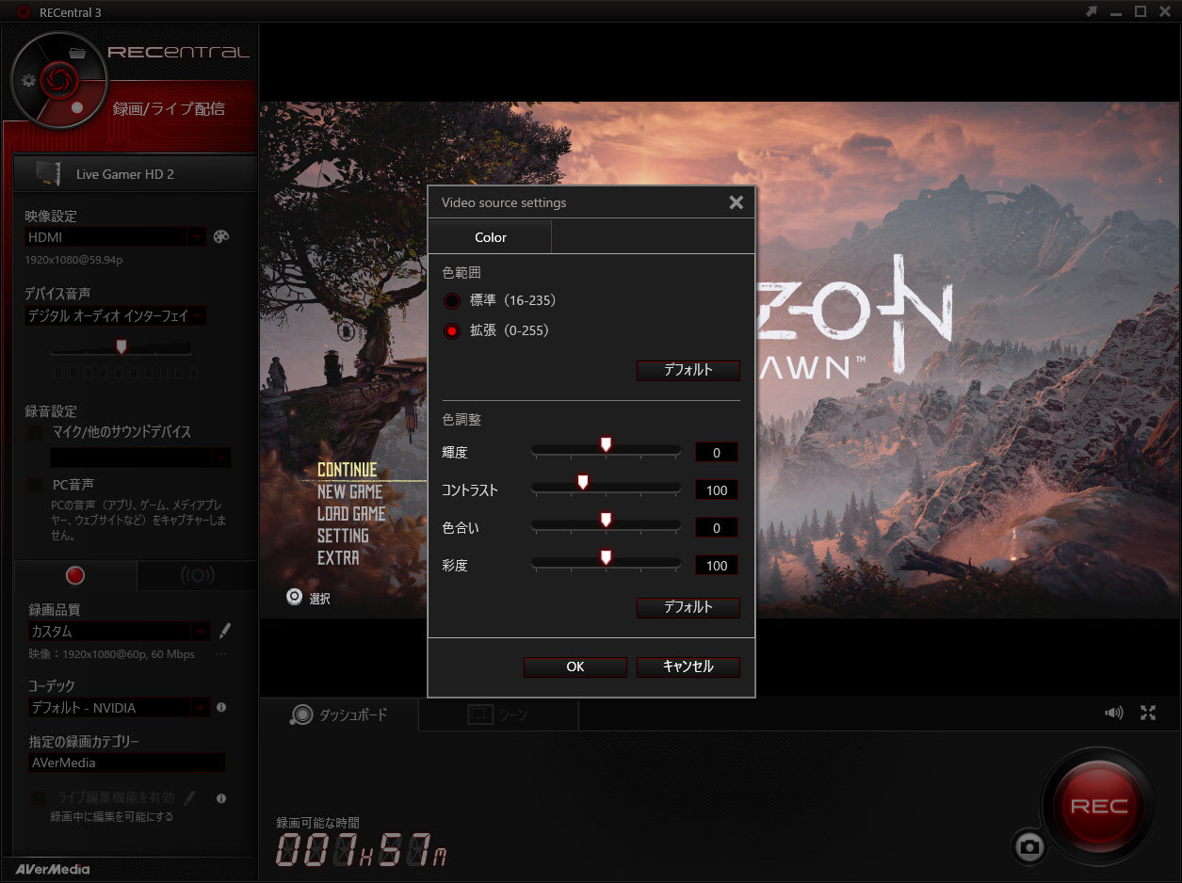Show live editing info icon
Screen dimensions: 1182x883
coord(221,797)
